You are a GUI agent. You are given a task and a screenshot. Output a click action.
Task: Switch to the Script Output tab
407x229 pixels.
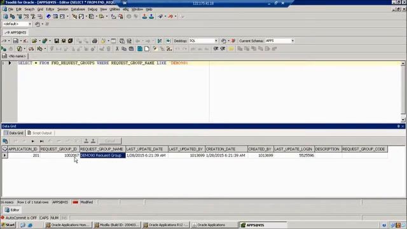pos(39,133)
